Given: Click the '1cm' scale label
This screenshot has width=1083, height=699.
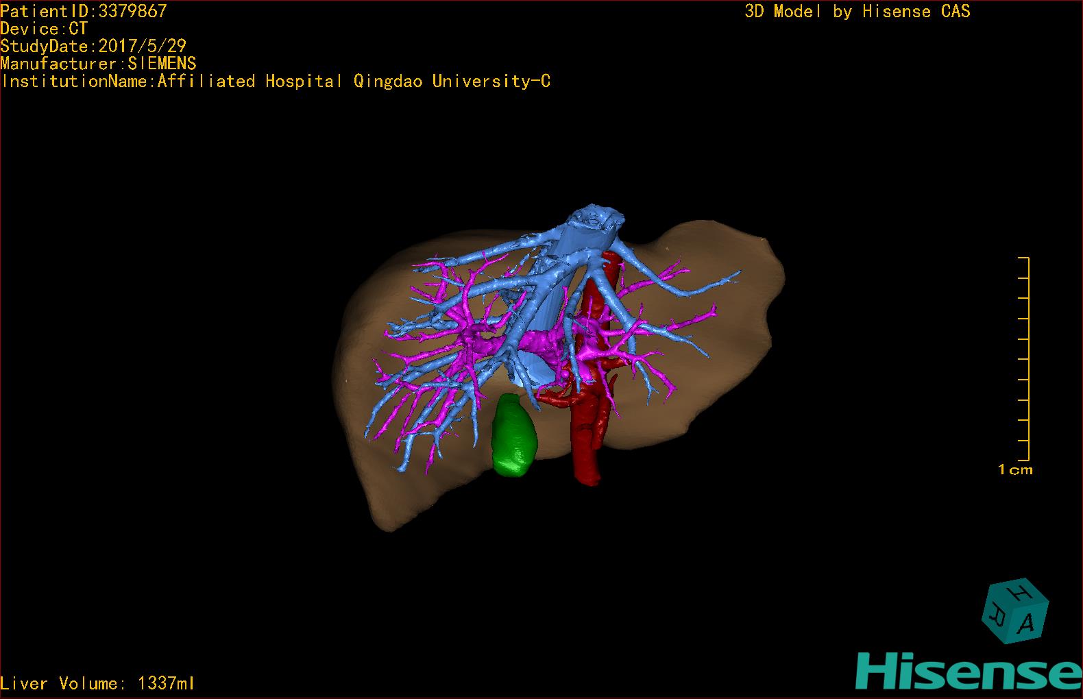Looking at the screenshot, I should (1015, 470).
